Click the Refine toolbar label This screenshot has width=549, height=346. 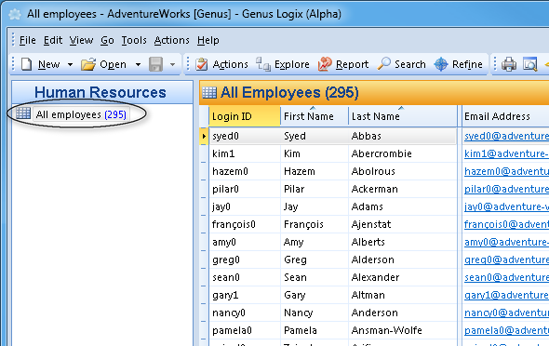pyautogui.click(x=467, y=64)
